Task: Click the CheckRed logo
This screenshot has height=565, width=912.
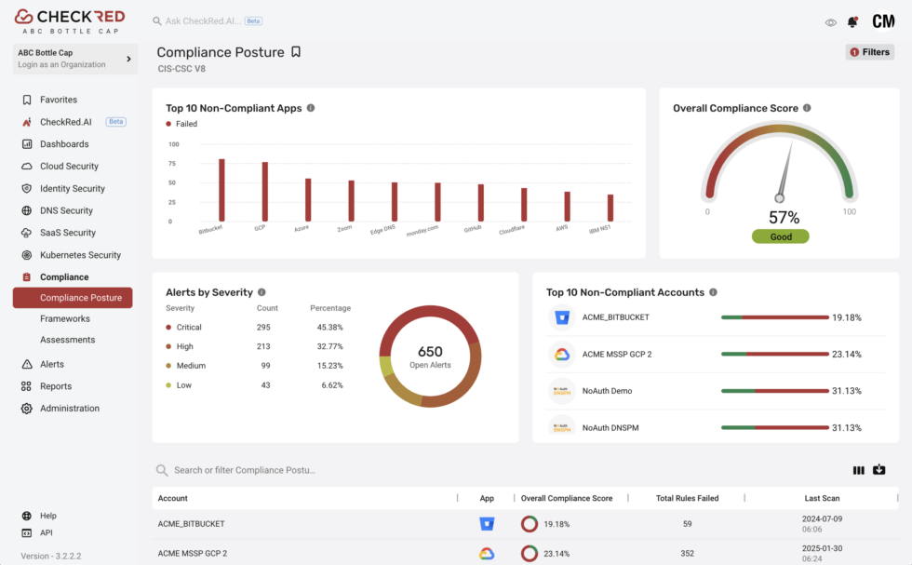Action: [70, 16]
